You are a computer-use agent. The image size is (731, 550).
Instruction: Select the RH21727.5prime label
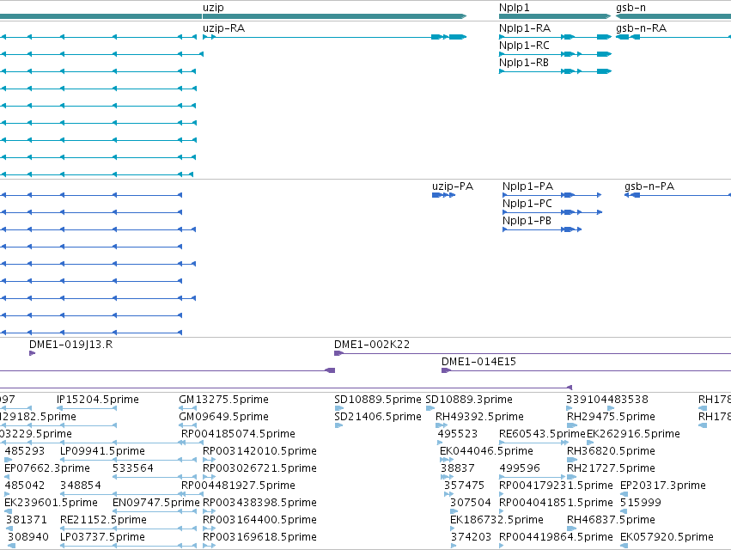[612, 468]
